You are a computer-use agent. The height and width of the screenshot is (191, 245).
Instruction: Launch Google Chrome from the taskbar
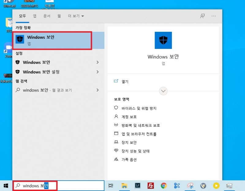(x=164, y=185)
